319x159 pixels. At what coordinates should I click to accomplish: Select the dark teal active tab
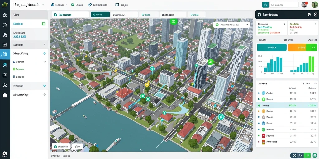point(100,15)
